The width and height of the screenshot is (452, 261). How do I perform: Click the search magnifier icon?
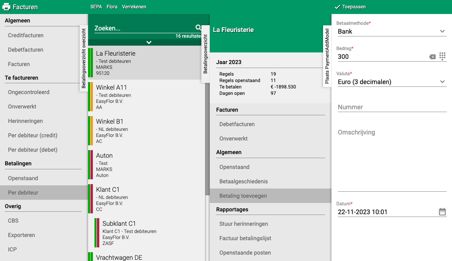pos(198,28)
